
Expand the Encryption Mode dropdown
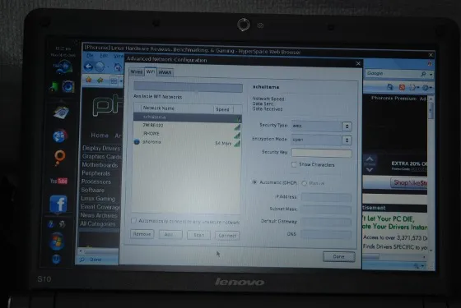click(x=321, y=140)
